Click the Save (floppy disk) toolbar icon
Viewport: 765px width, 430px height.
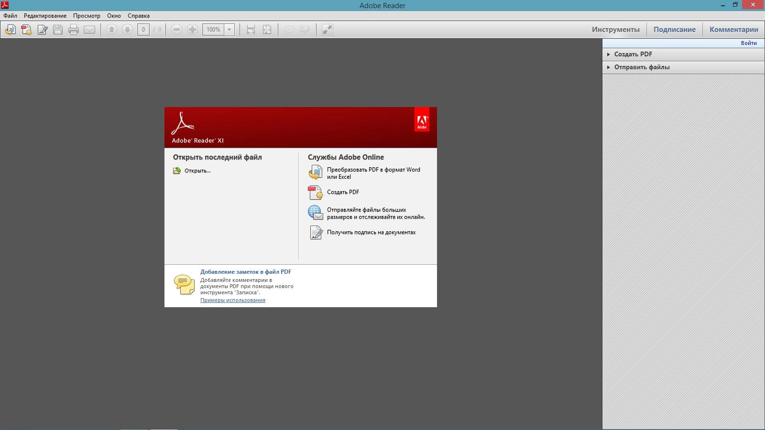coord(58,30)
